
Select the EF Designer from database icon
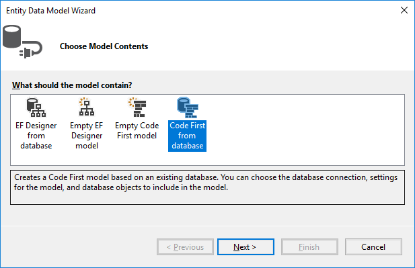36,107
